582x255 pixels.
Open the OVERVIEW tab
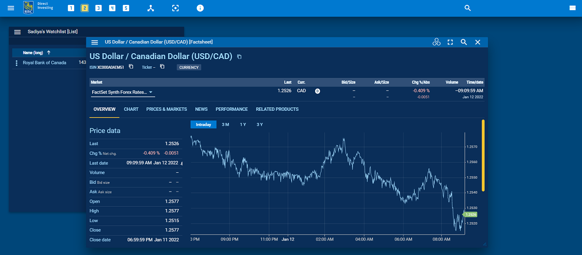click(x=104, y=109)
